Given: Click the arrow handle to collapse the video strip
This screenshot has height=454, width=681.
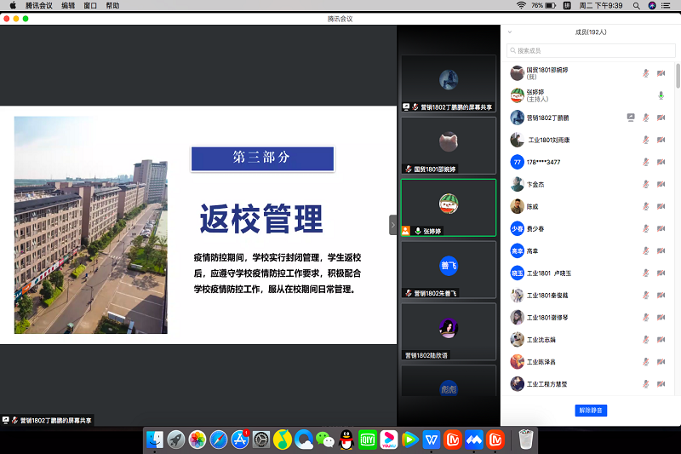Looking at the screenshot, I should (x=392, y=225).
